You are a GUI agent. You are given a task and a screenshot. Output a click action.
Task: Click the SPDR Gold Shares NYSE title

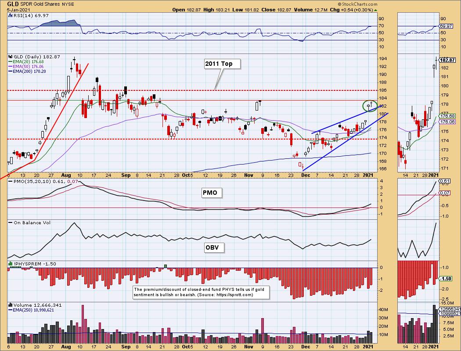tap(47, 4)
